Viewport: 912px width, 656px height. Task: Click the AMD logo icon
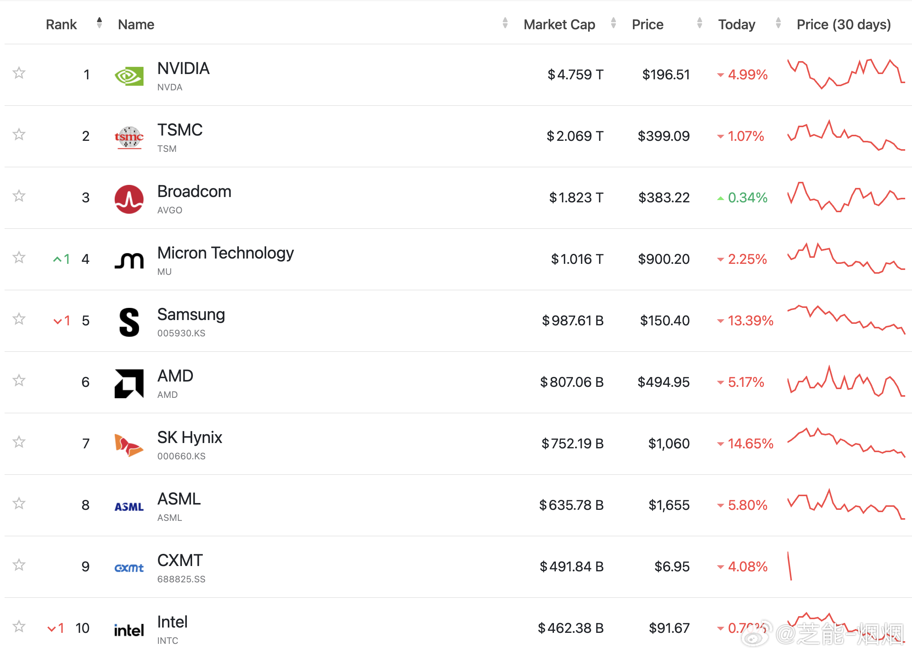pos(129,383)
